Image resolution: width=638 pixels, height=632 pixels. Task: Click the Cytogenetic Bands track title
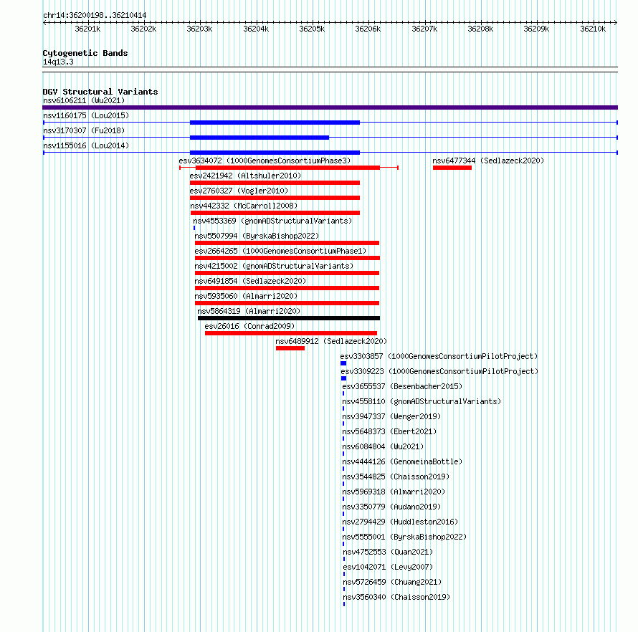[x=85, y=53]
